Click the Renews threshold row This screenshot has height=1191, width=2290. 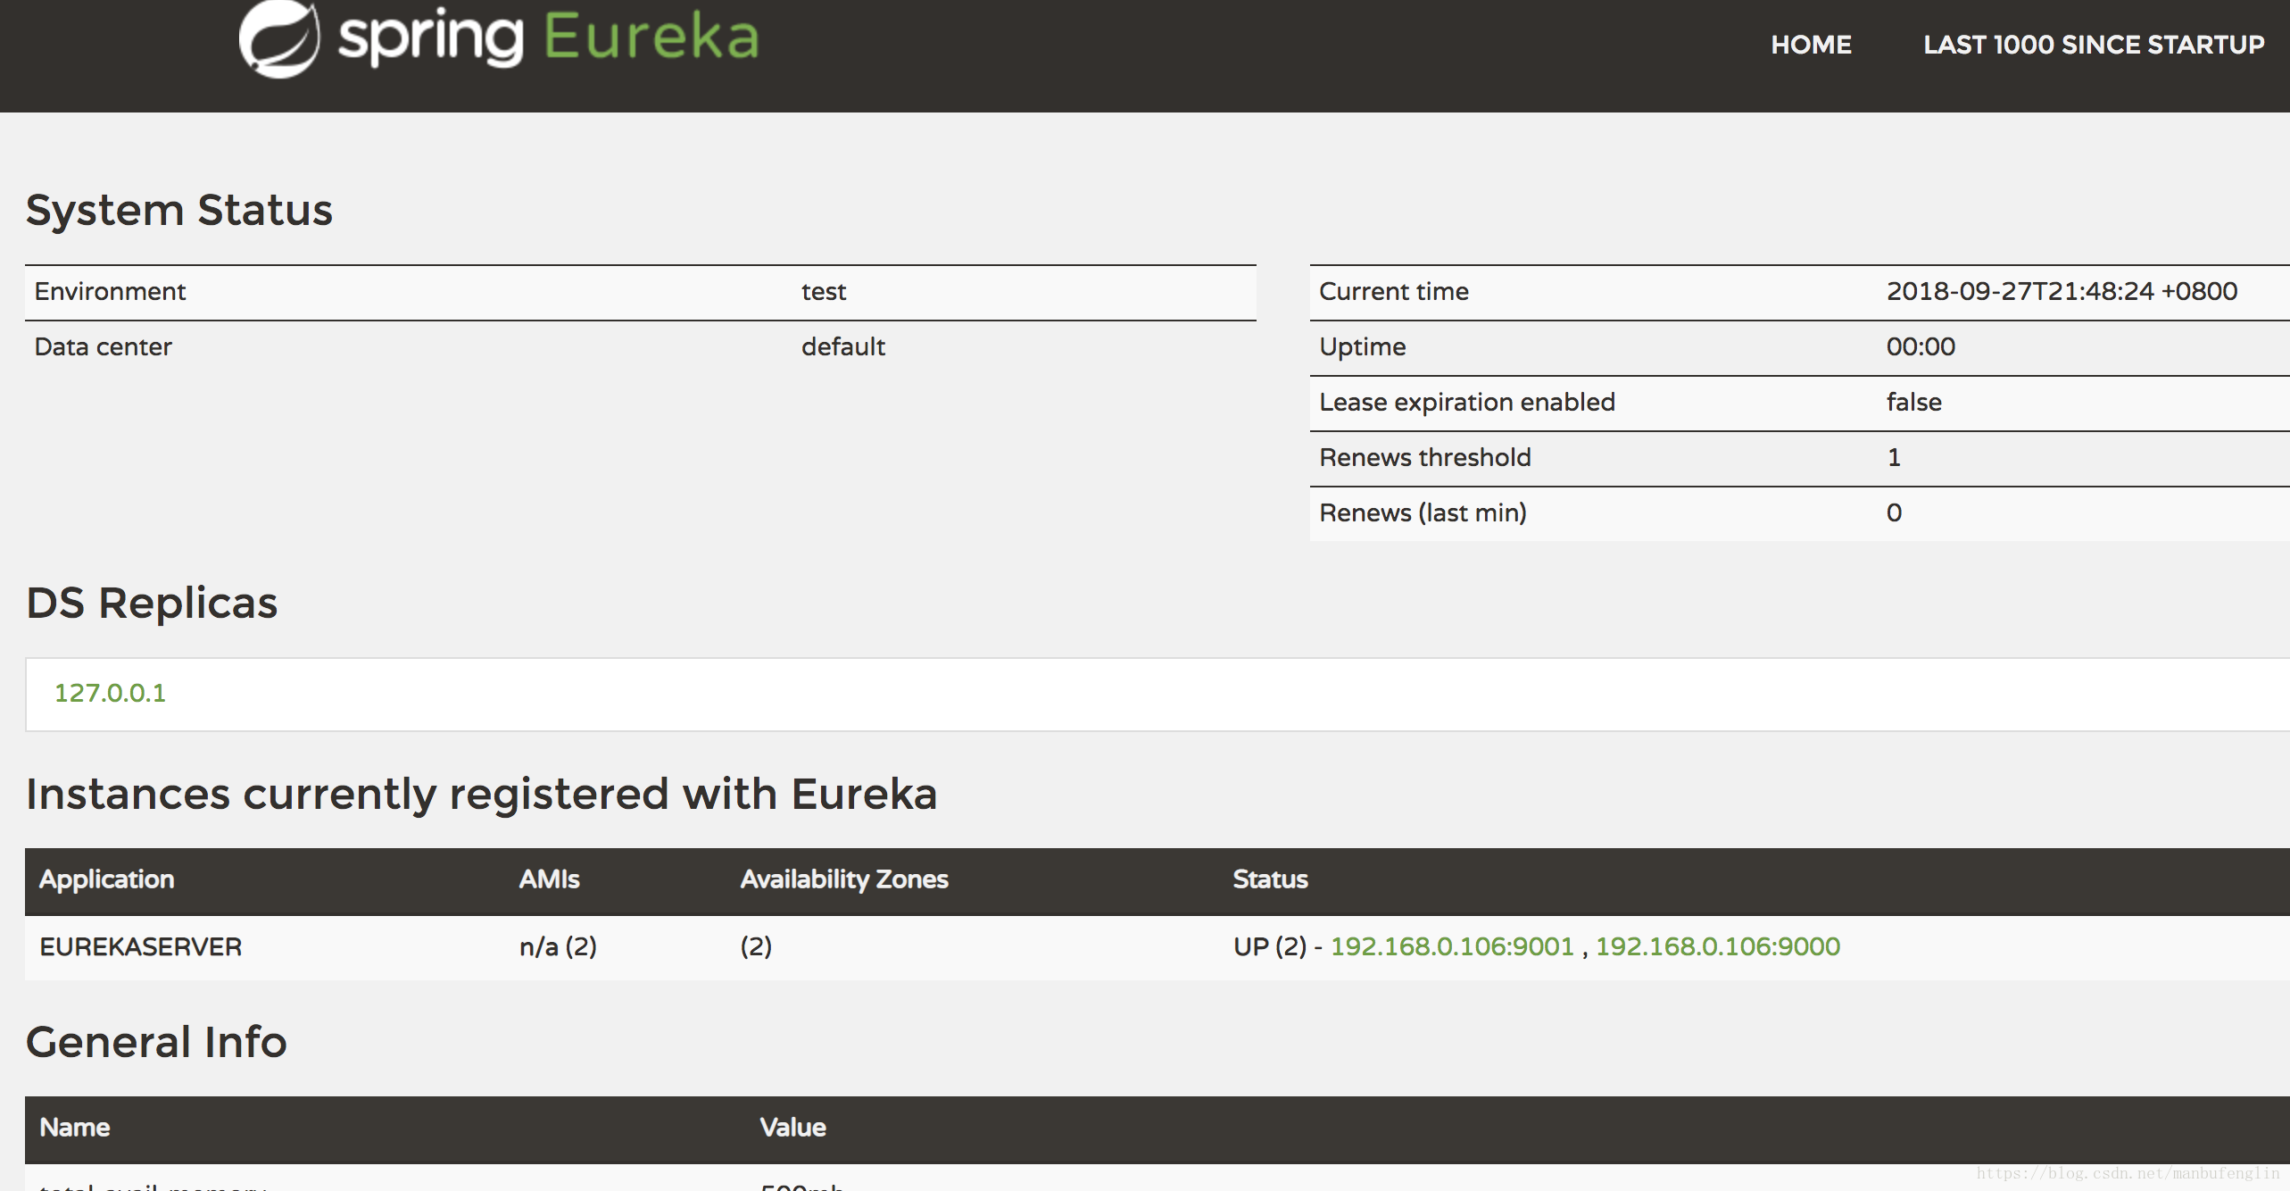[1424, 457]
